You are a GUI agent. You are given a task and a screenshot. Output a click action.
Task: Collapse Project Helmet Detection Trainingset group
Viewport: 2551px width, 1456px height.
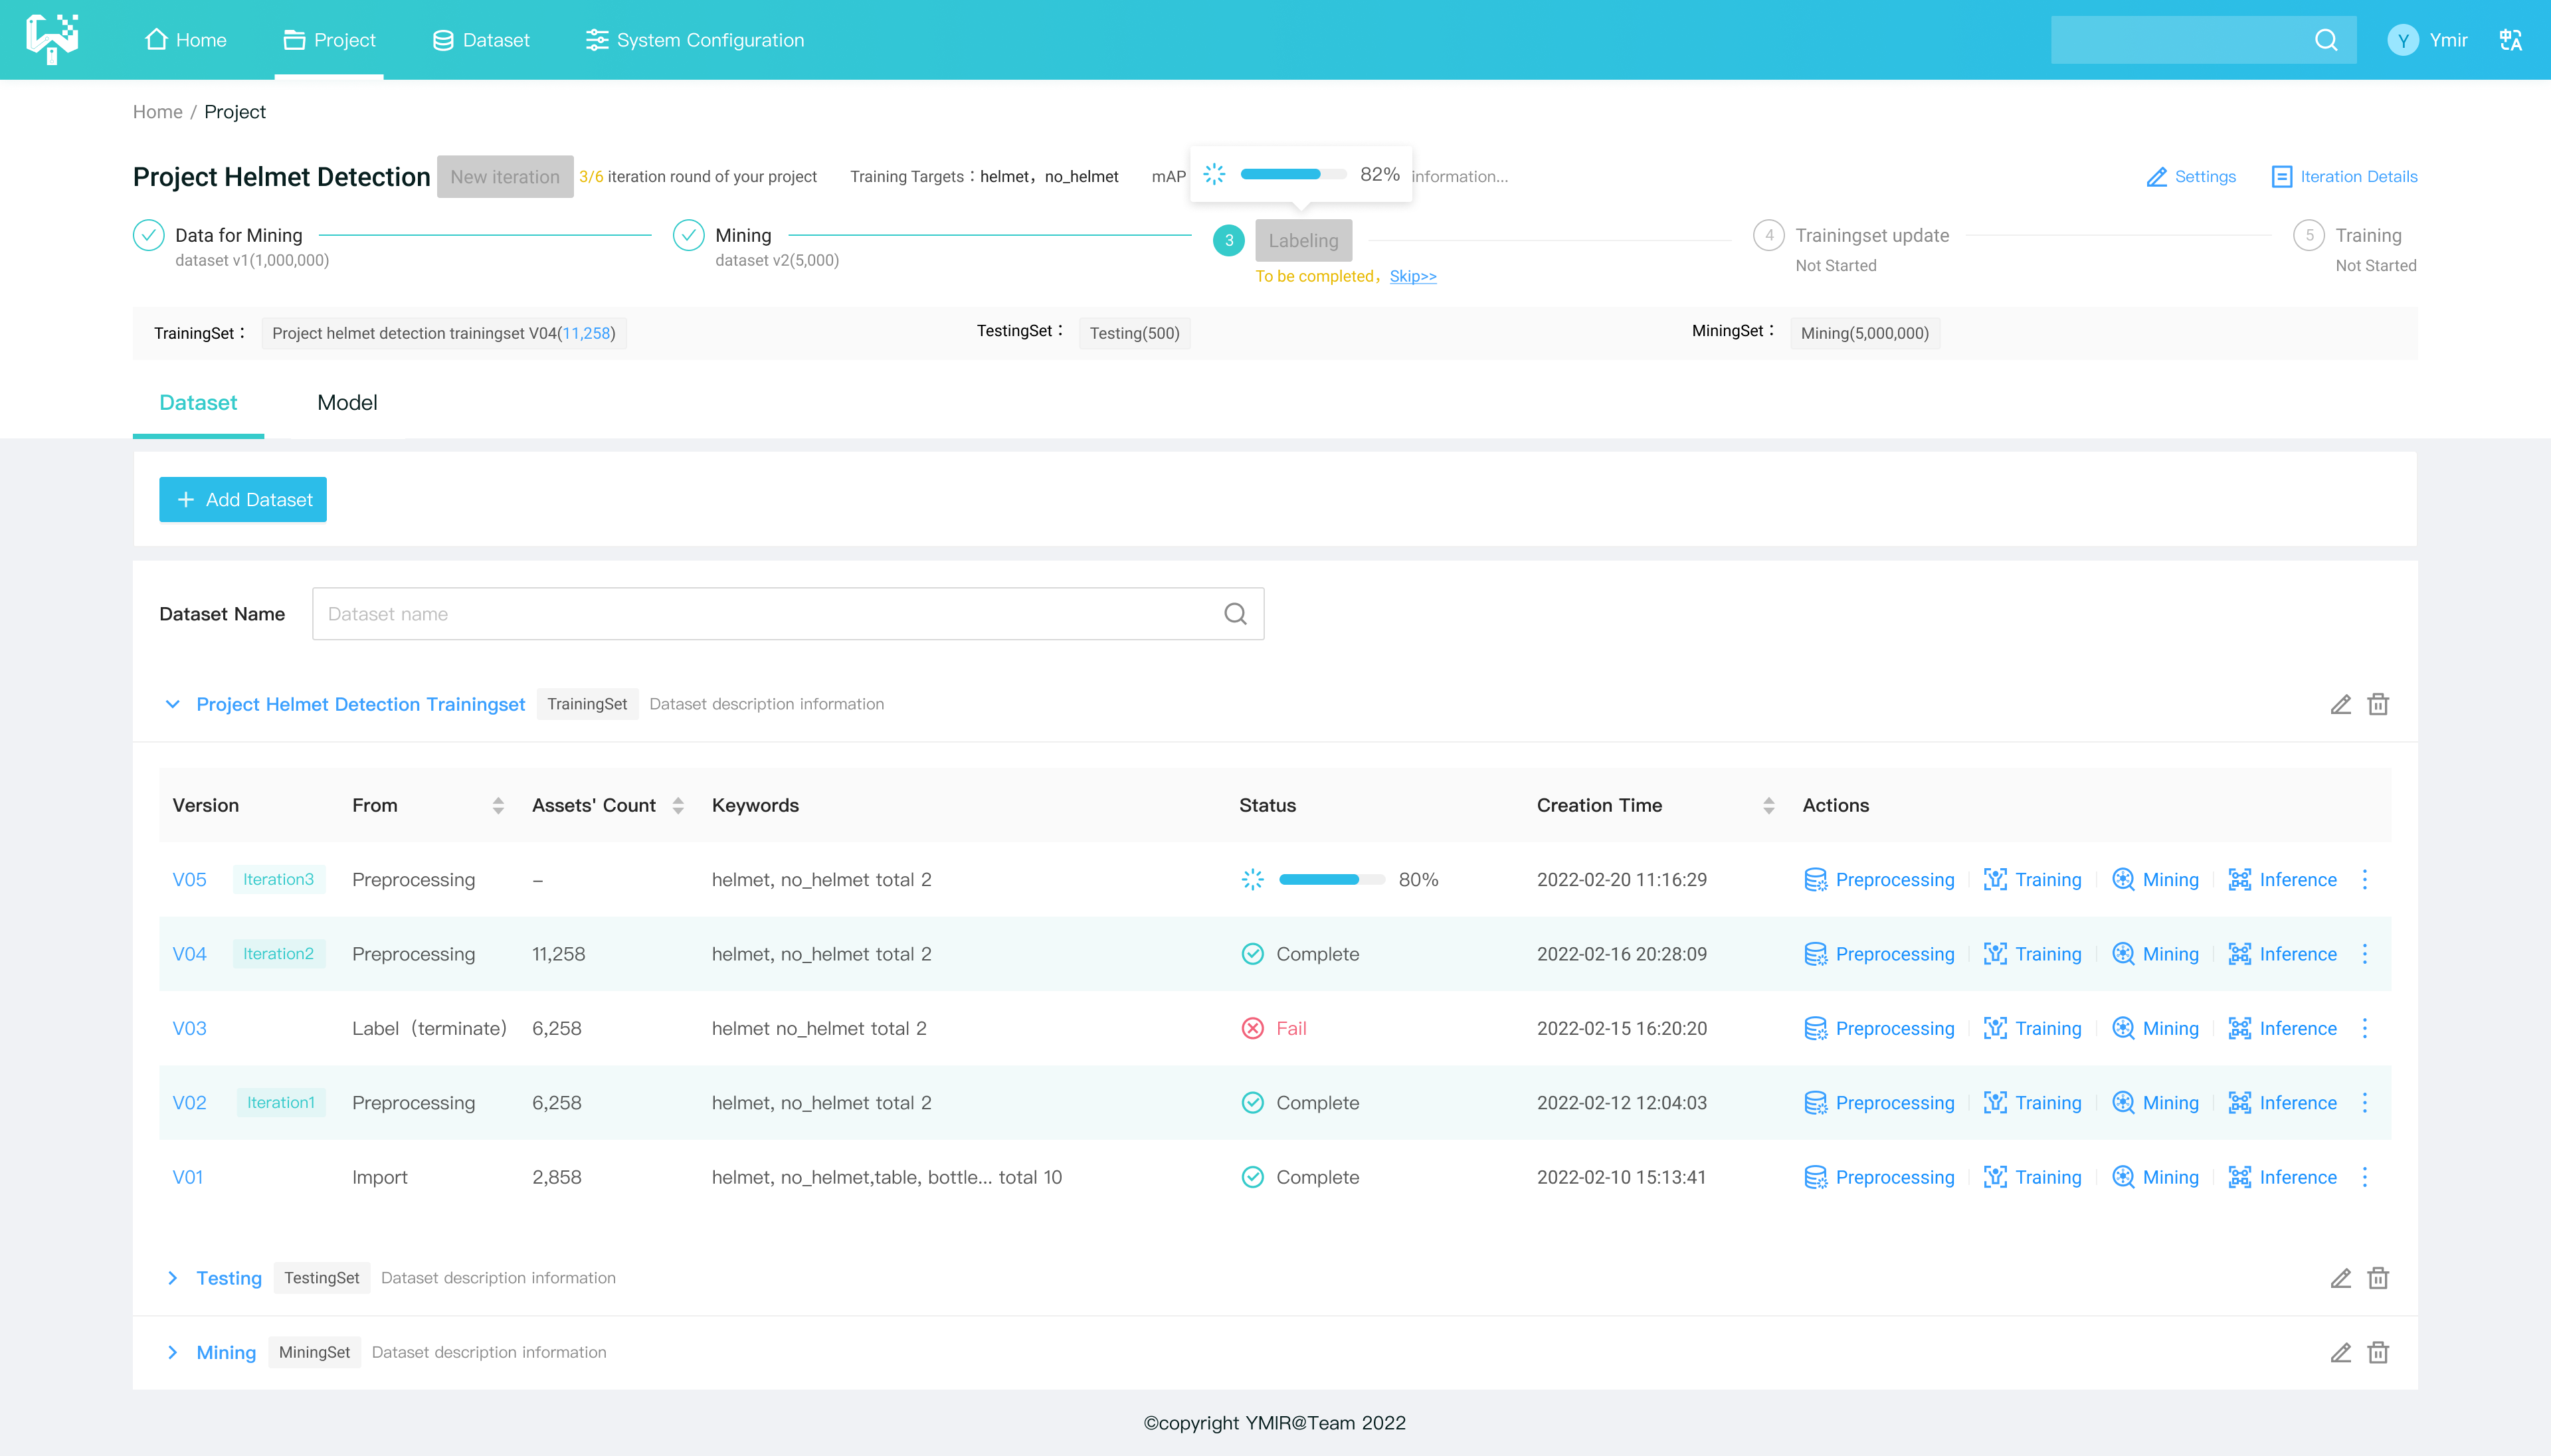point(172,704)
